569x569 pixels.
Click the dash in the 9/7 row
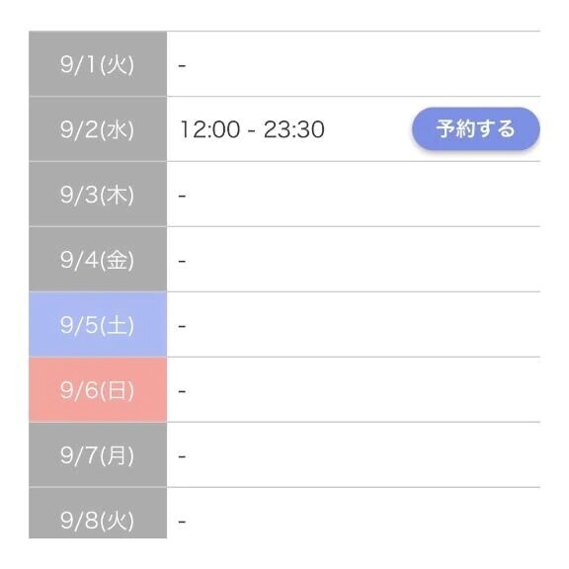pyautogui.click(x=182, y=456)
